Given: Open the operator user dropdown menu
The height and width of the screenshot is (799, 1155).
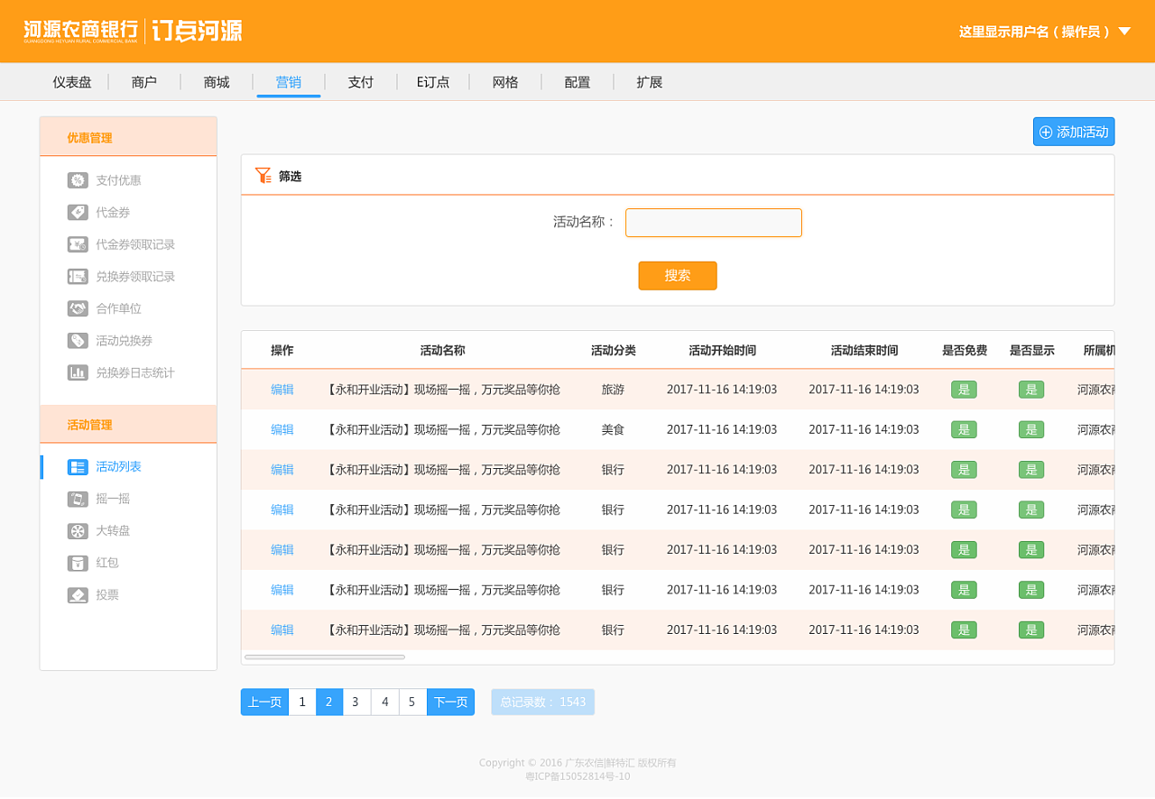Looking at the screenshot, I should 1044,30.
